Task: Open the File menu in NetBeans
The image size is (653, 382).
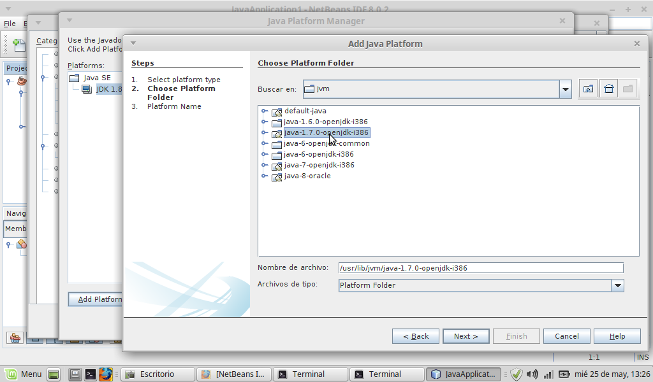Action: [x=10, y=24]
